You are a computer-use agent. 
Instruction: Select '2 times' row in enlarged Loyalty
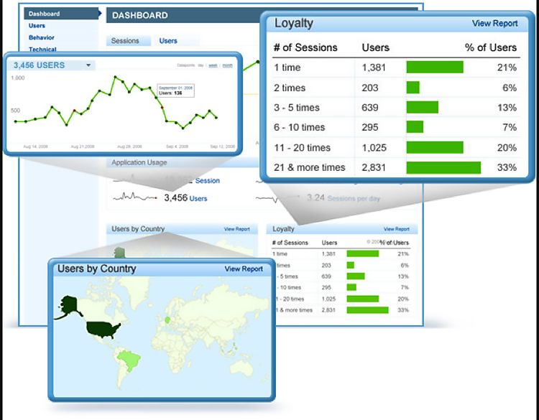(x=396, y=88)
